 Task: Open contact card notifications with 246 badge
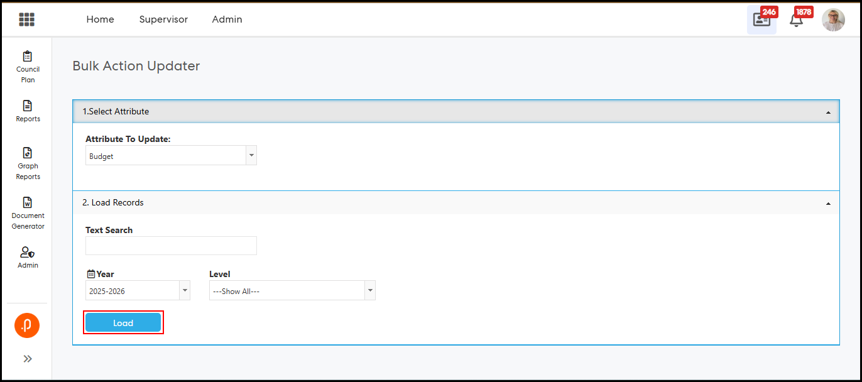pos(761,20)
